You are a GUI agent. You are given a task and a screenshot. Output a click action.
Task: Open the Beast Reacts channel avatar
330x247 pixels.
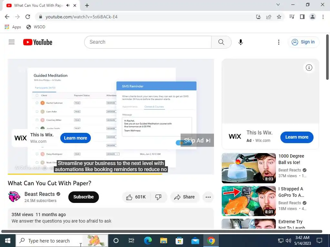tap(14, 197)
